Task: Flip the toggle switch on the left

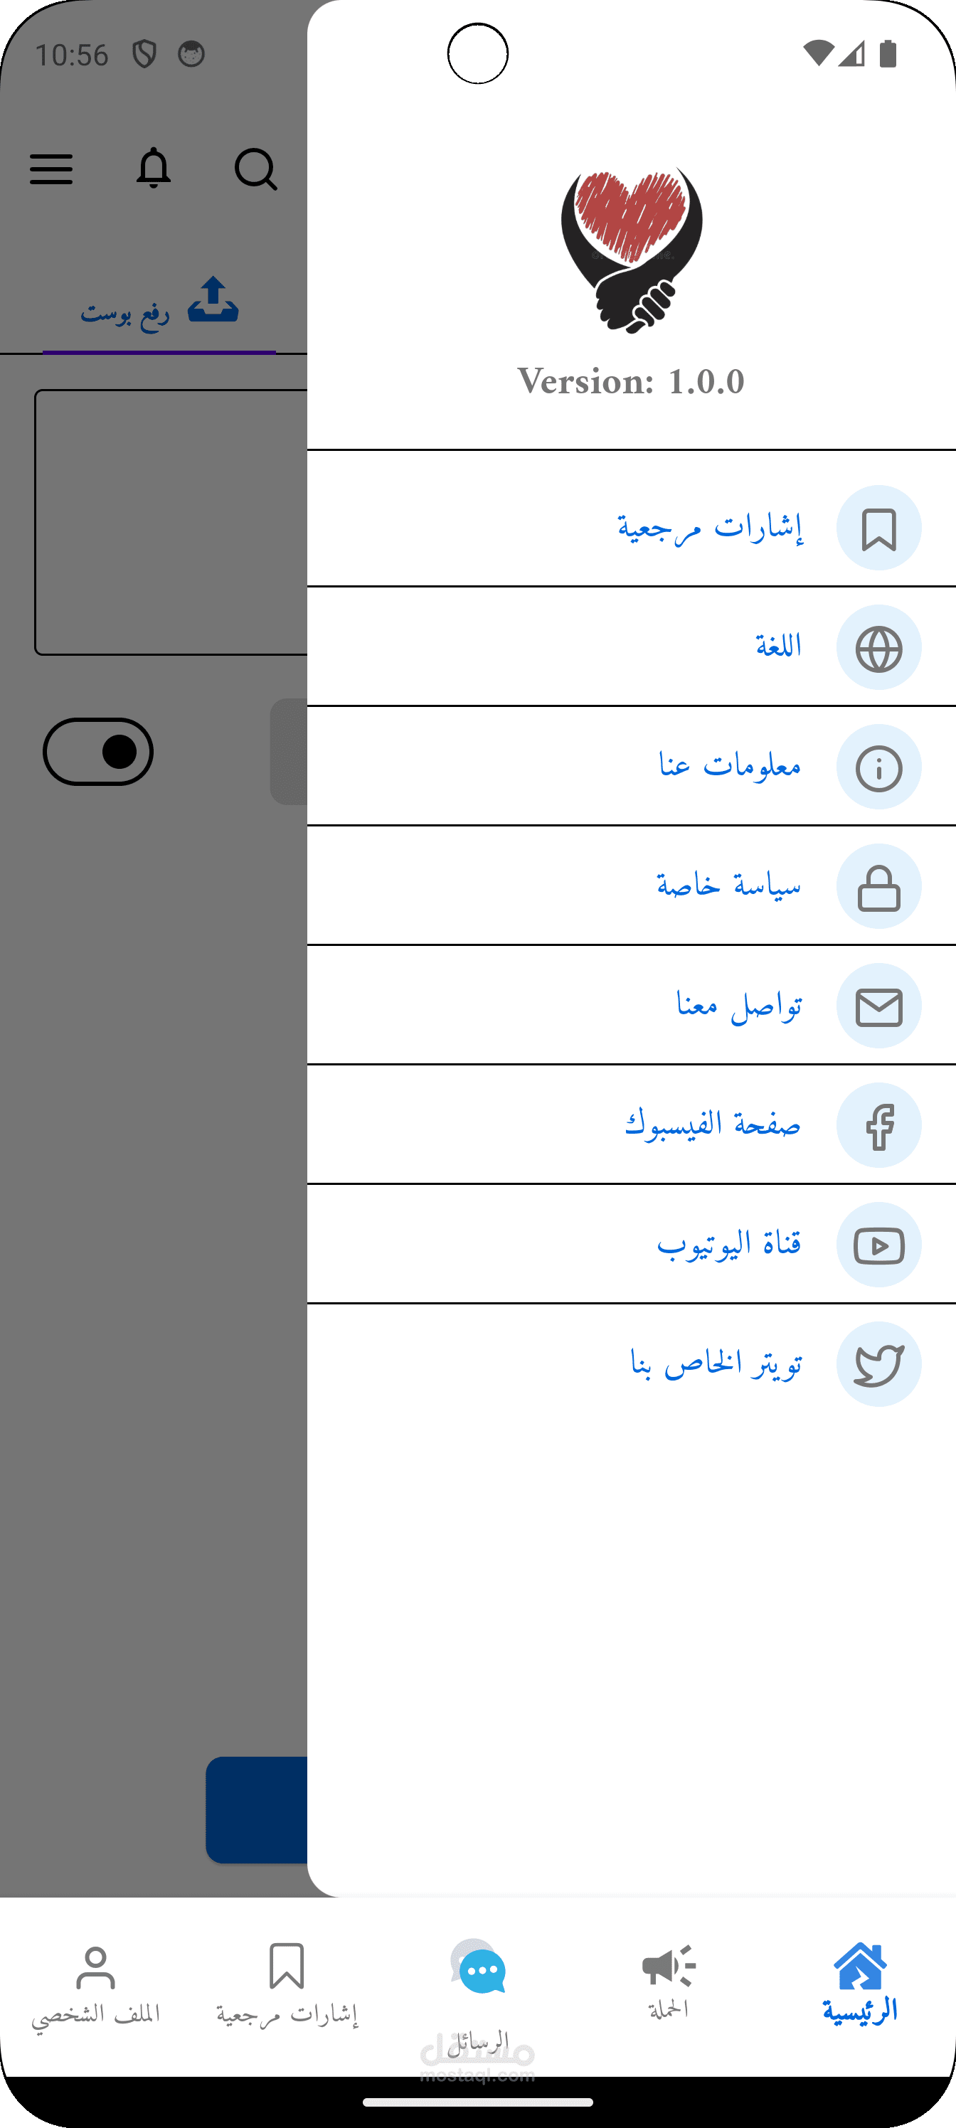Action: (x=98, y=752)
